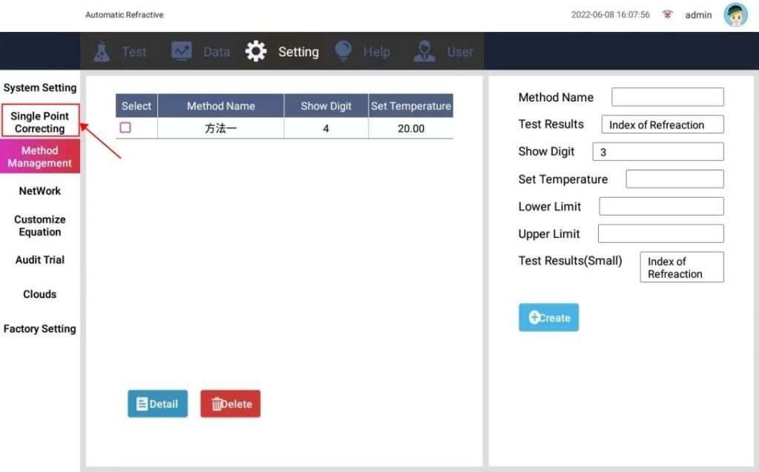Click the gear Setting icon

tap(256, 51)
